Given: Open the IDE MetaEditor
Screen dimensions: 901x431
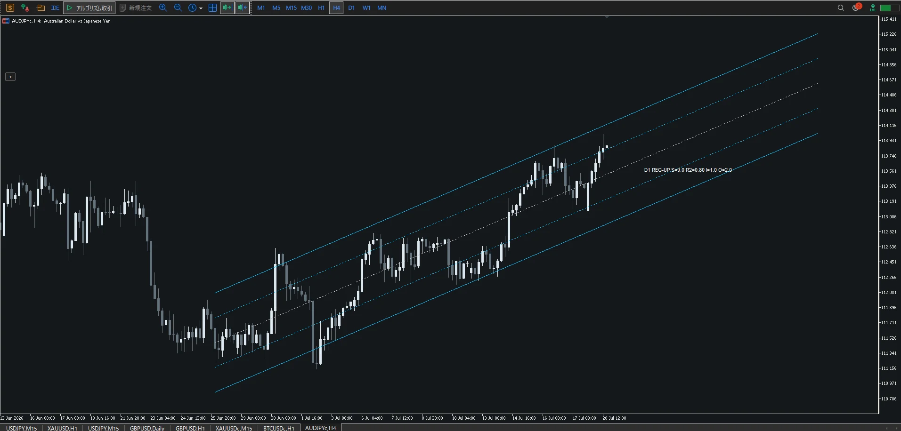Looking at the screenshot, I should [x=55, y=8].
